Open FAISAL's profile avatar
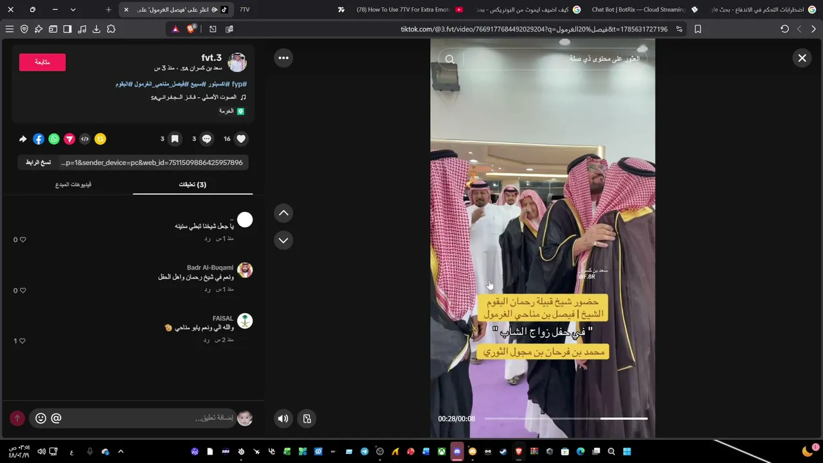Image resolution: width=823 pixels, height=463 pixels. [245, 321]
